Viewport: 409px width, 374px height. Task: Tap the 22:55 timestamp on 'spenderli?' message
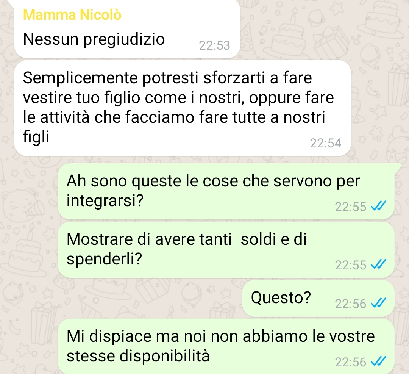[351, 265]
